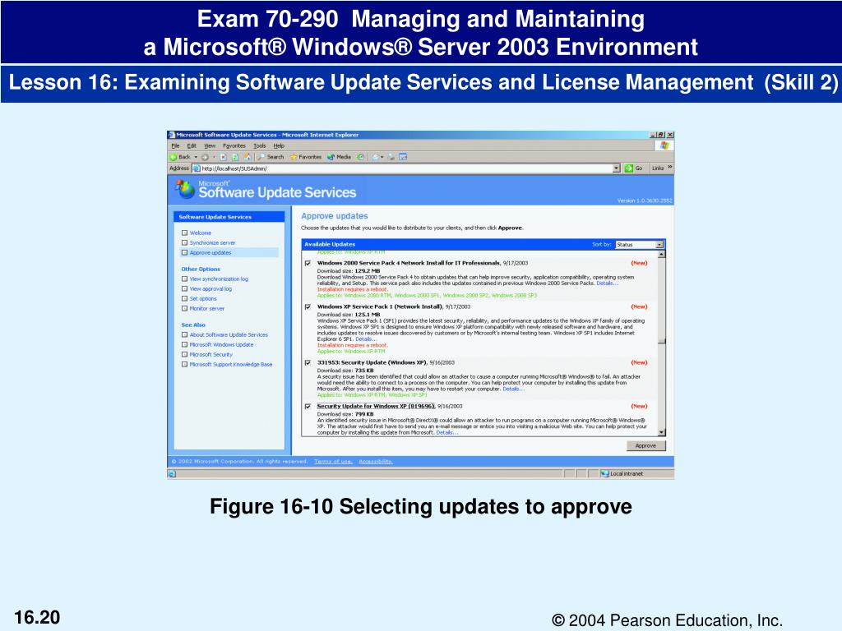Click the Forward arrow icon
The width and height of the screenshot is (842, 631).
coord(205,157)
